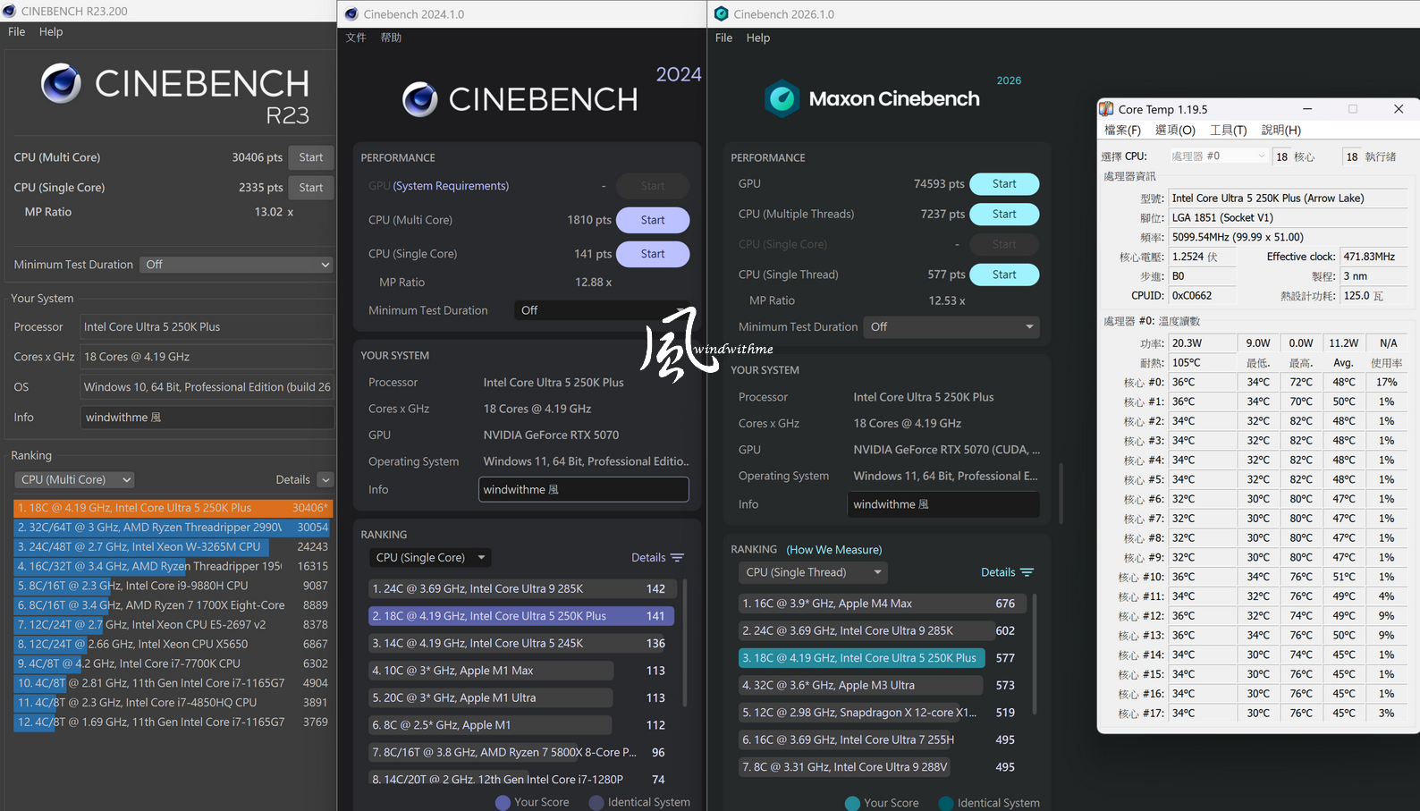Open the CPU (Single Thread) ranking dropdown
The height and width of the screenshot is (811, 1420).
coord(814,572)
